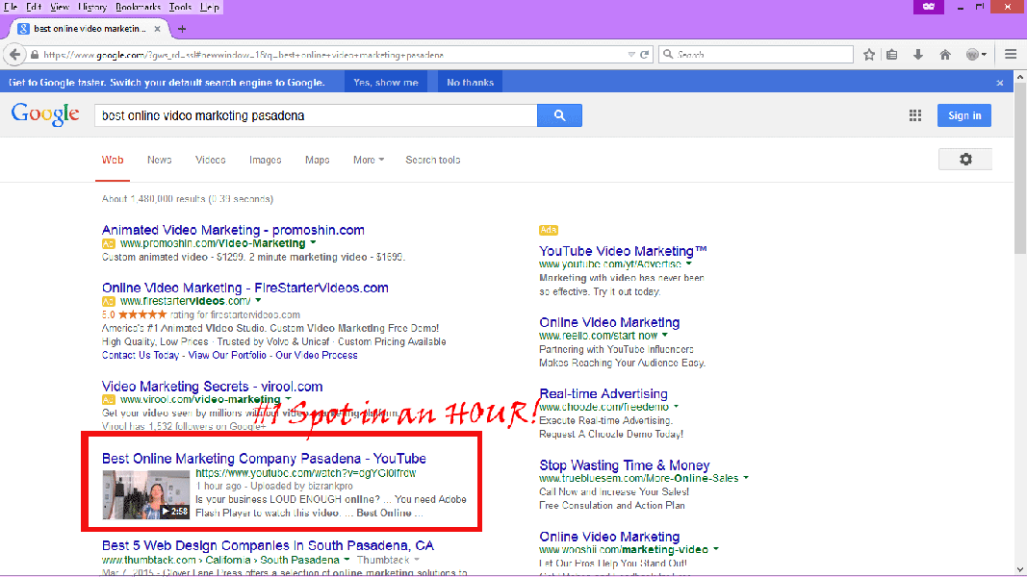The height and width of the screenshot is (577, 1027).
Task: Click the page vertical scrollbar thumb
Action: tap(1020, 168)
